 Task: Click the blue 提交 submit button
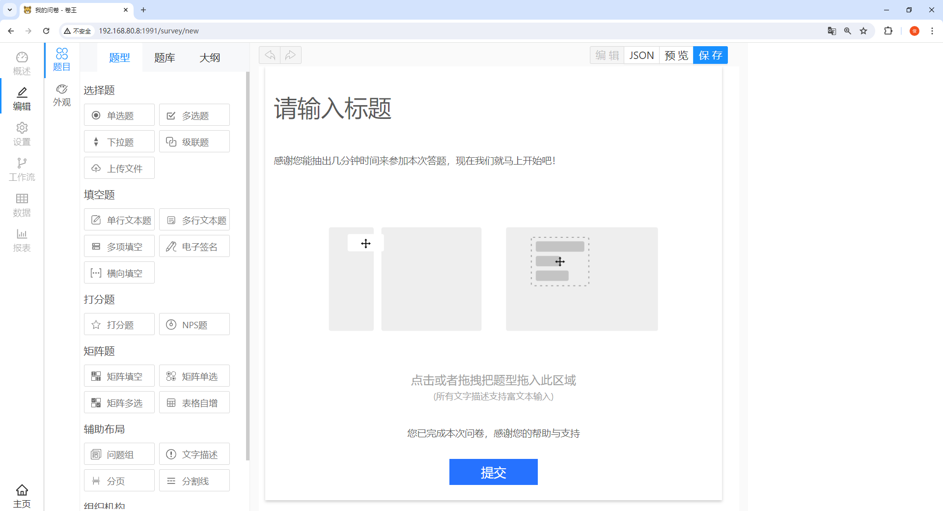(493, 472)
